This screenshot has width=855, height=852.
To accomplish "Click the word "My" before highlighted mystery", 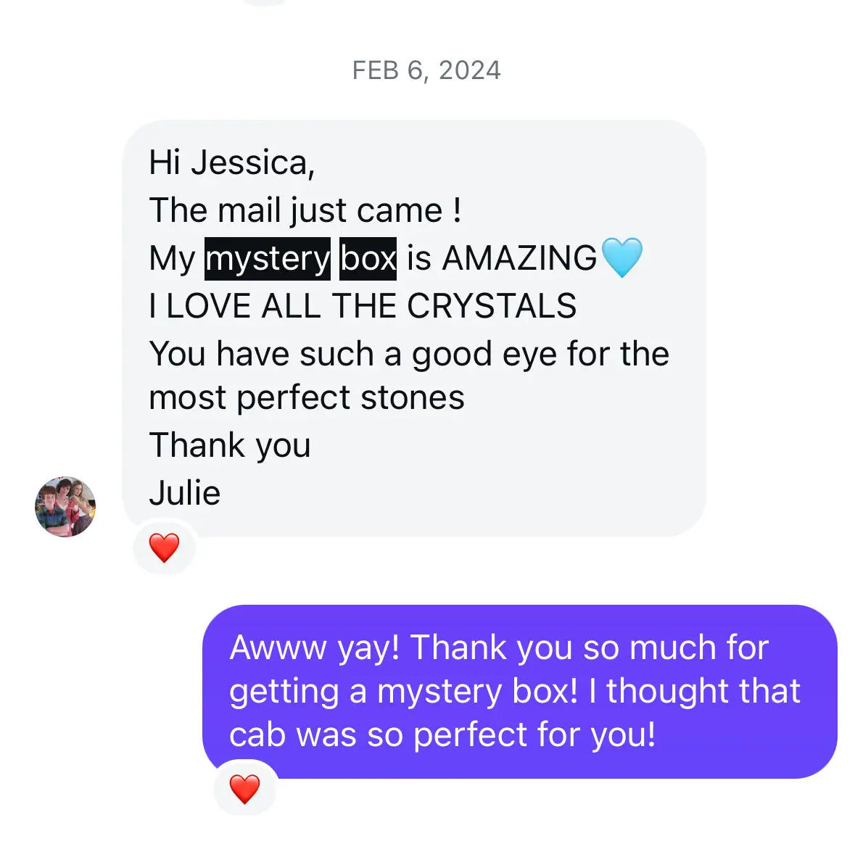I will coord(172,259).
